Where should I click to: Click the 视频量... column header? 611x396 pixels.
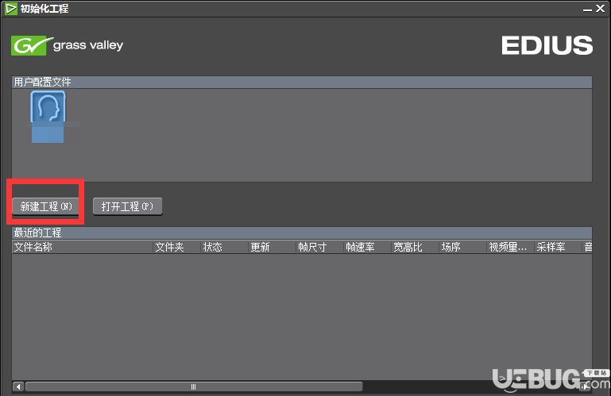pos(511,247)
